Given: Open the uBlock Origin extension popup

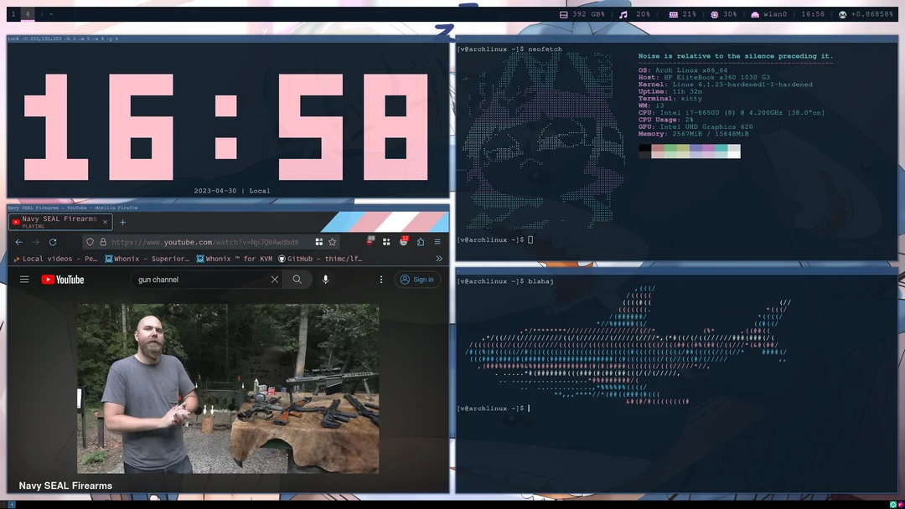Looking at the screenshot, I should pos(370,242).
